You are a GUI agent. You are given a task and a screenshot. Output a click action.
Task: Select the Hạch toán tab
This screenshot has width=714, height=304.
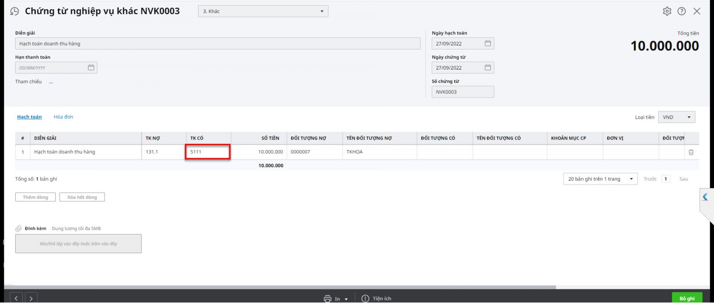(x=29, y=117)
